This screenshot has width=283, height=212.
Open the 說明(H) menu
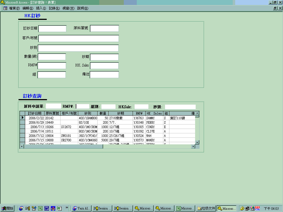pos(83,8)
